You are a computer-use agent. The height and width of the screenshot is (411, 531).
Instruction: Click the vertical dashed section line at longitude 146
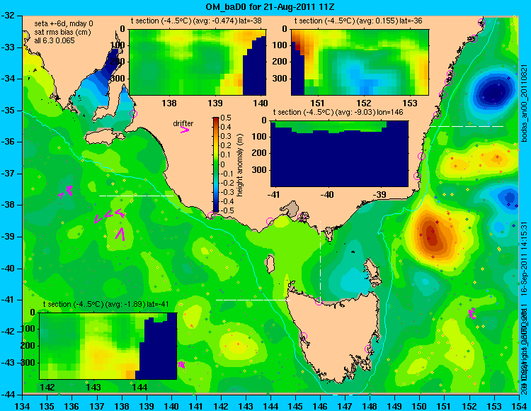pyautogui.click(x=320, y=260)
